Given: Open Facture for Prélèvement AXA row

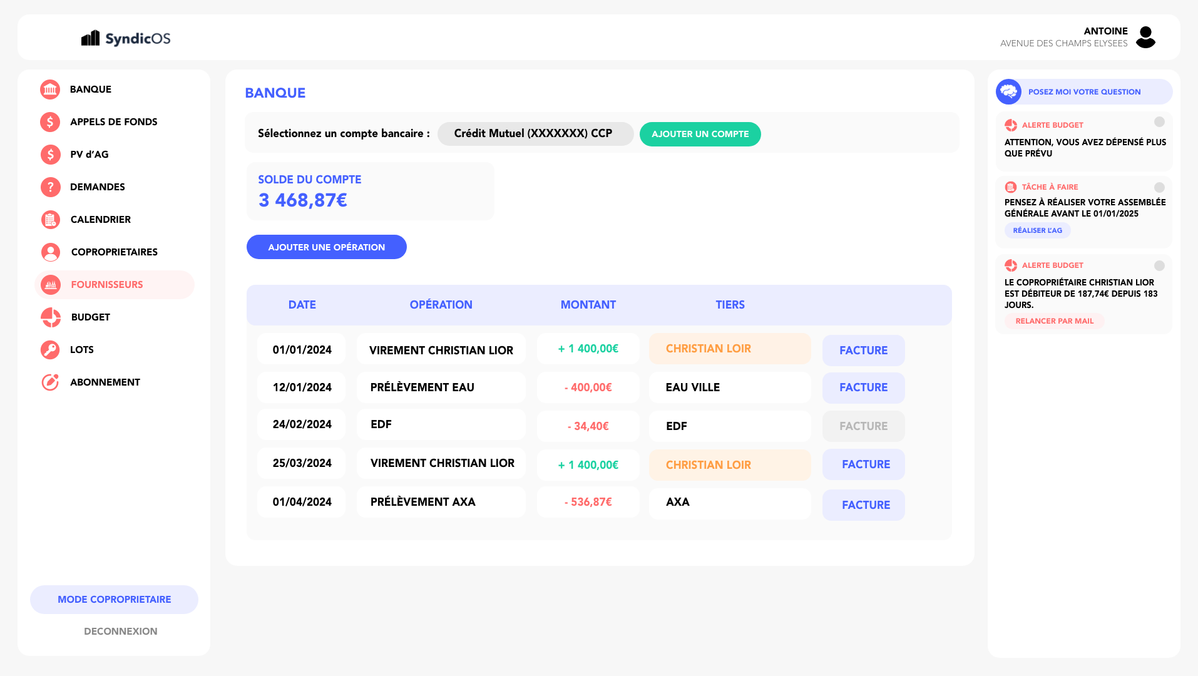Looking at the screenshot, I should [x=864, y=505].
